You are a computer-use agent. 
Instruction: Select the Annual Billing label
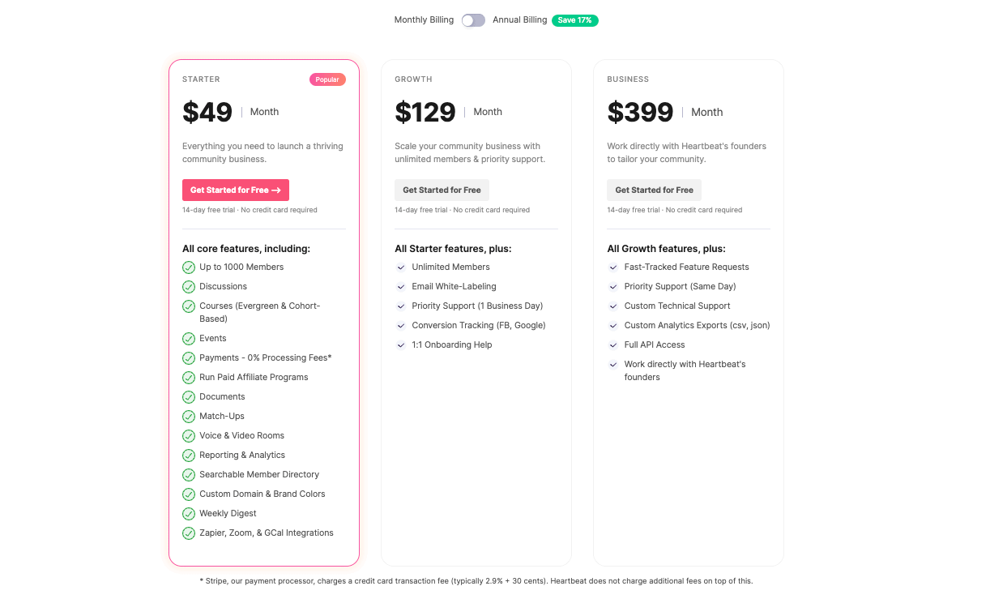tap(519, 20)
